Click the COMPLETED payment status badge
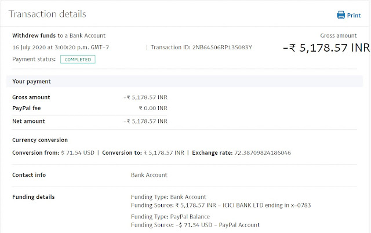The width and height of the screenshot is (371, 233). (78, 59)
